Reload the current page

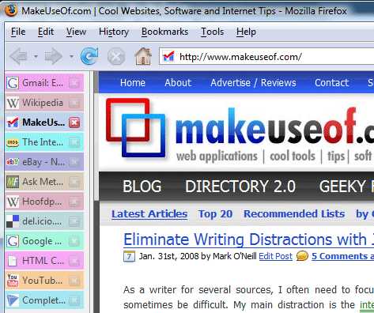coord(89,56)
